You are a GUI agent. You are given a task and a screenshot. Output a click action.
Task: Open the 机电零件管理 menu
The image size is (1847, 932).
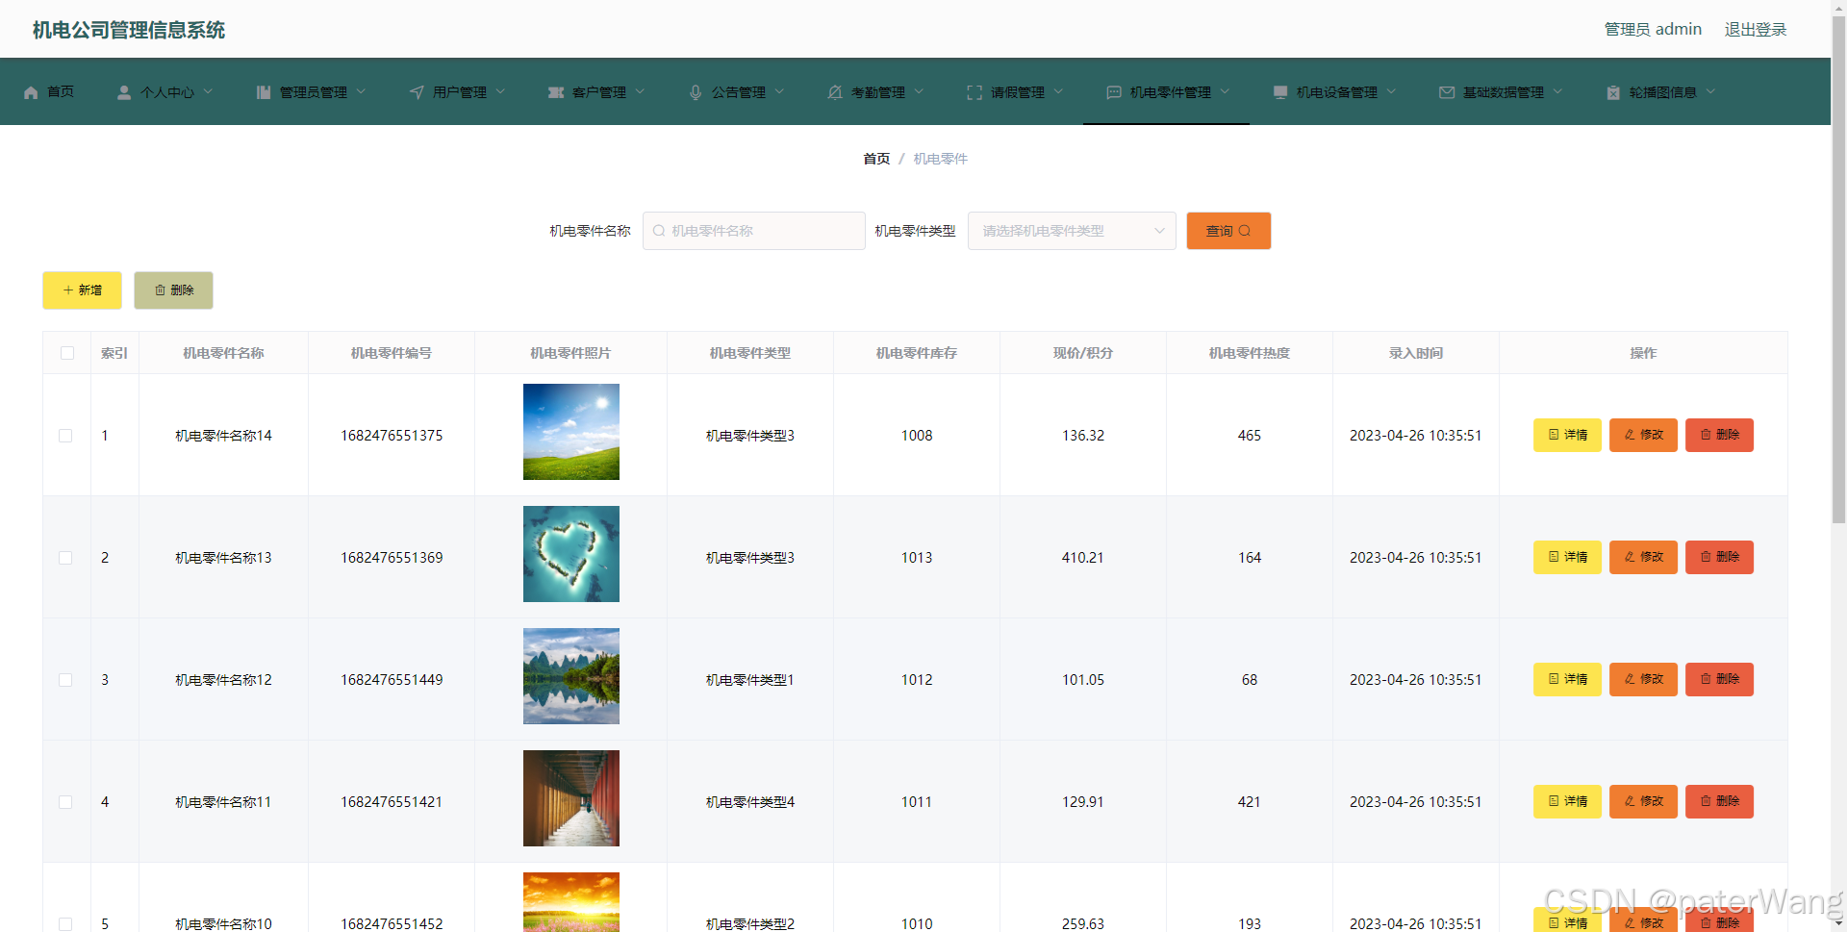coord(1166,92)
